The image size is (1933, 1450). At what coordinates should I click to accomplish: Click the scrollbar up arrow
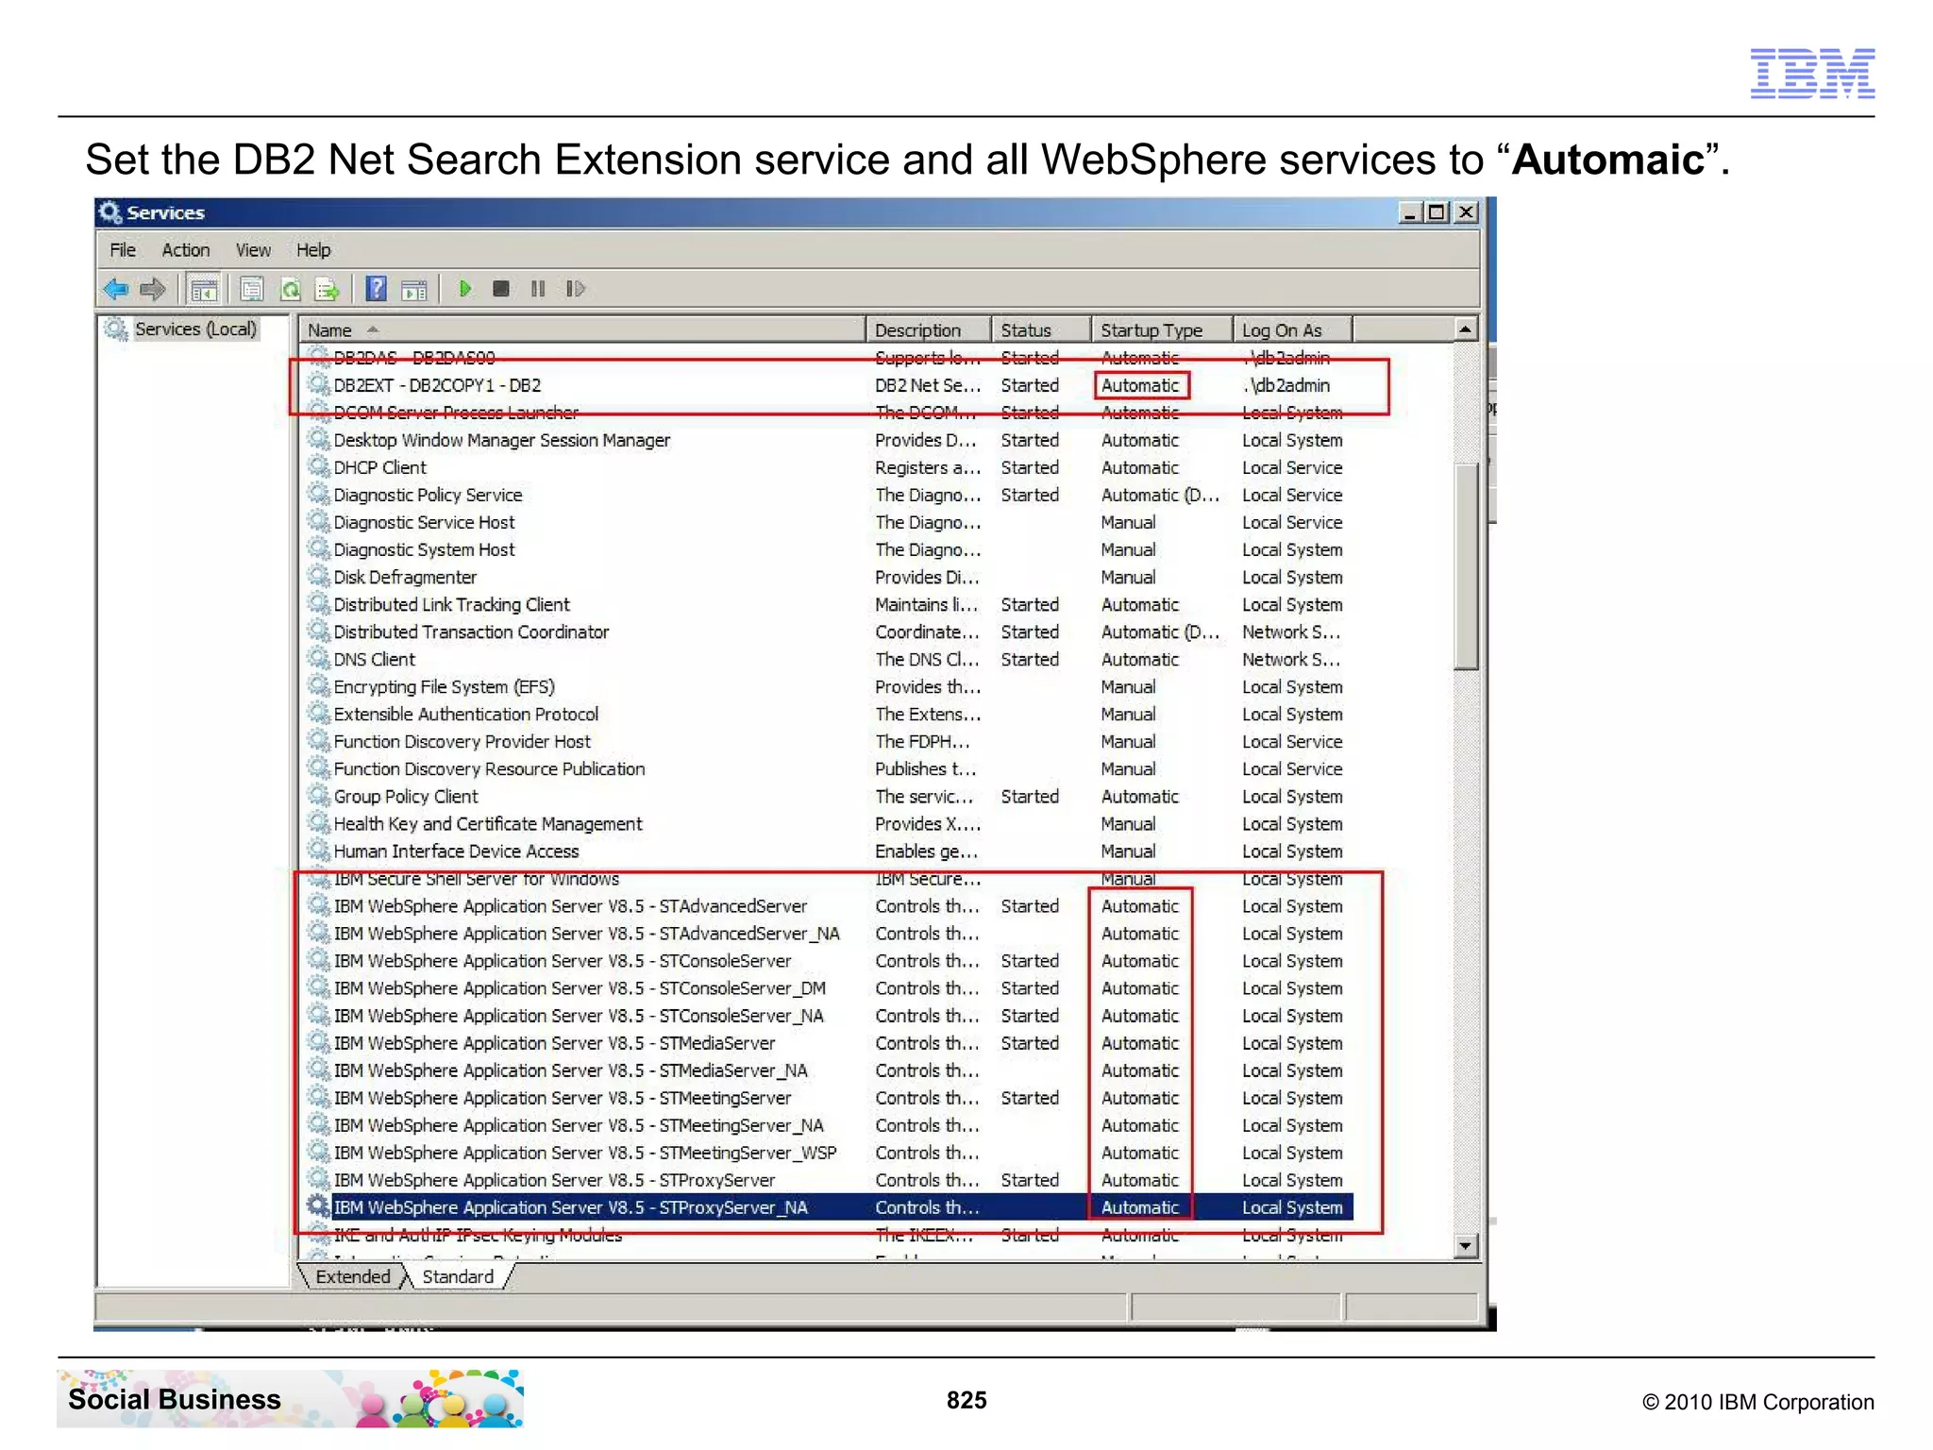point(1465,329)
